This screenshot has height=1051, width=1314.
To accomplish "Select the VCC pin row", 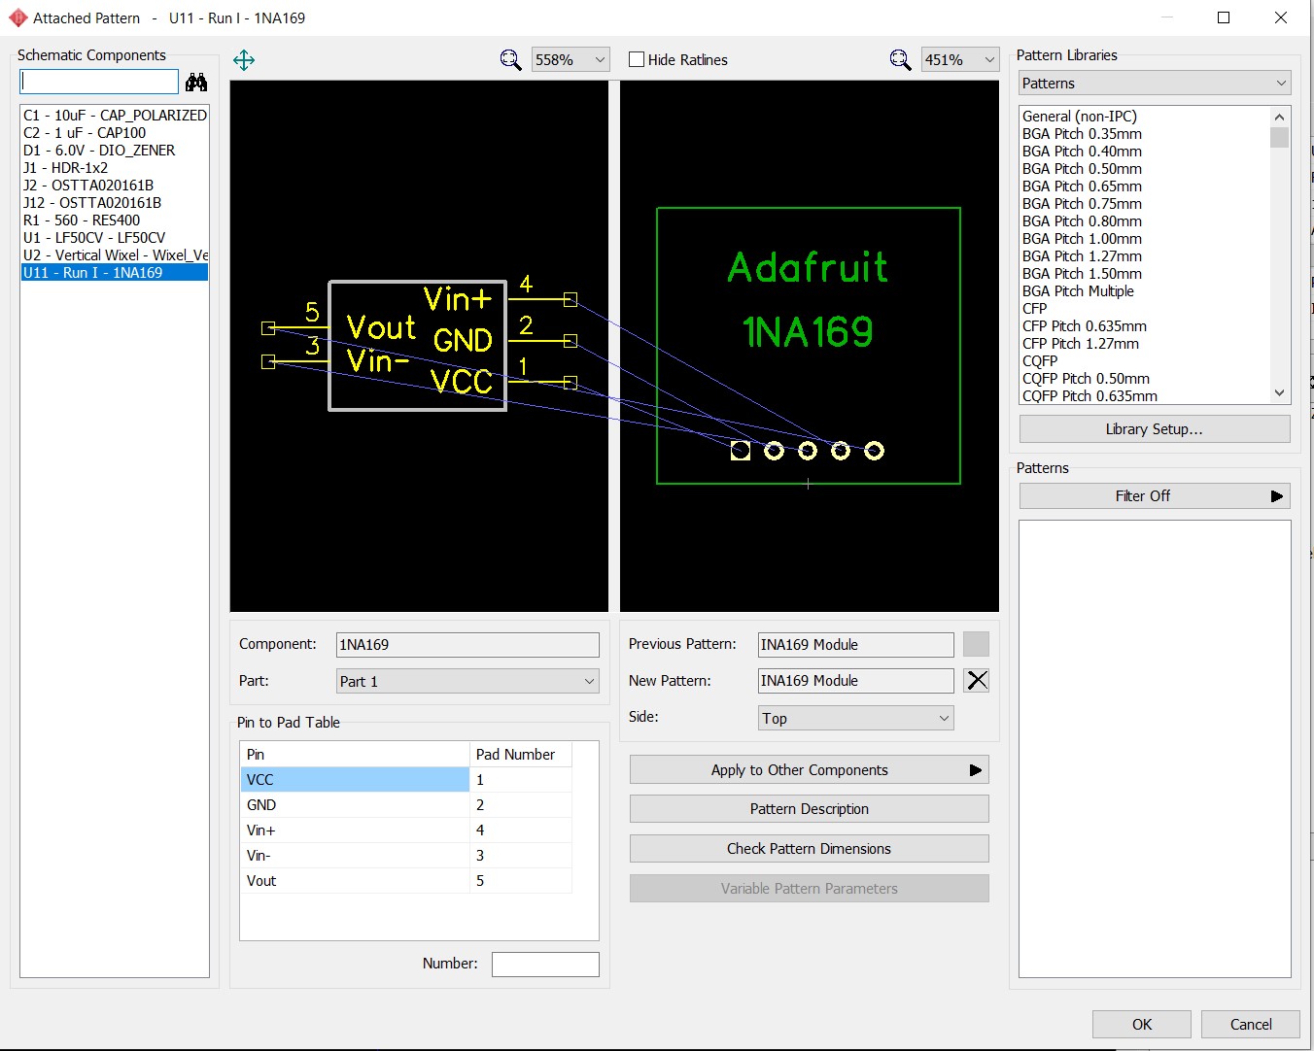I will (405, 780).
